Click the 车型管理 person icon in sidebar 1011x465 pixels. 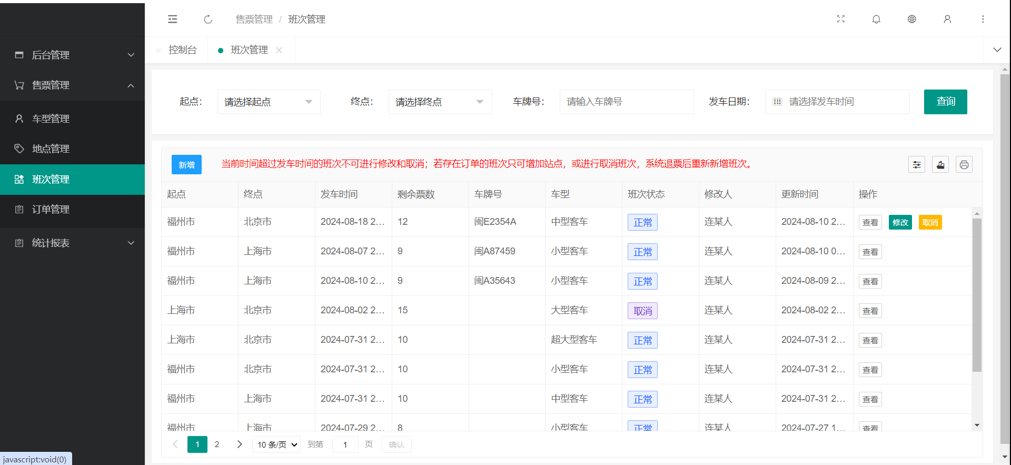point(19,118)
